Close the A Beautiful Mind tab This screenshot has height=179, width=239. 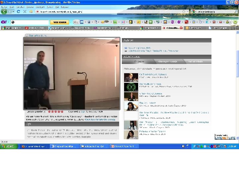[181, 28]
